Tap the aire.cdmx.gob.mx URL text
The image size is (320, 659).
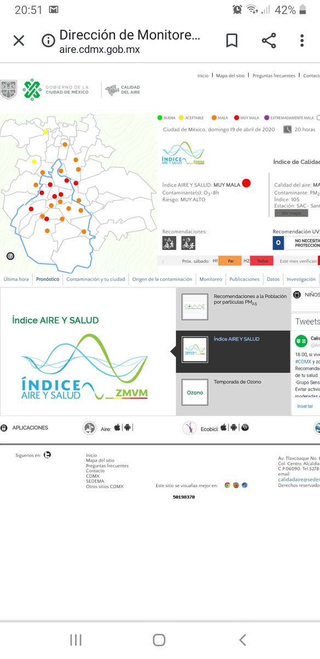[99, 49]
